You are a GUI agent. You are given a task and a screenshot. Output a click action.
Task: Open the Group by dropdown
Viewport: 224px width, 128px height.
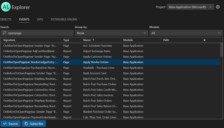pos(111,33)
